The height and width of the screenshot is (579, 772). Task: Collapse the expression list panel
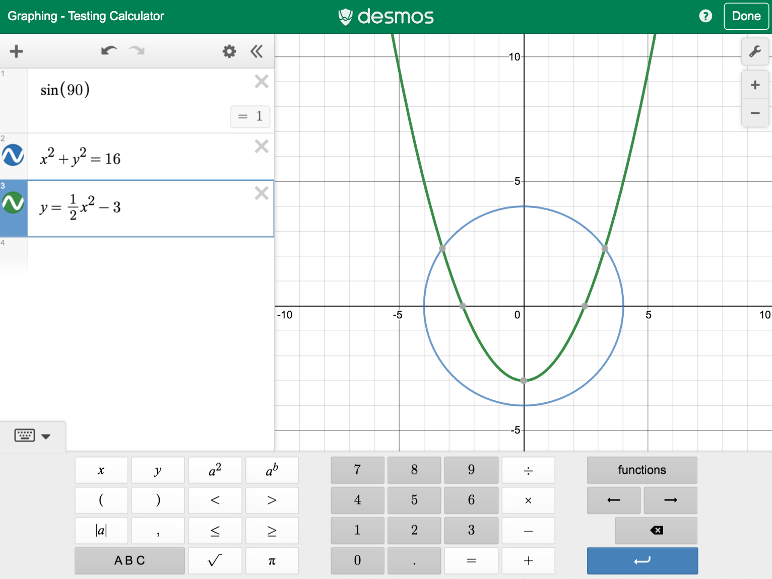(x=256, y=51)
